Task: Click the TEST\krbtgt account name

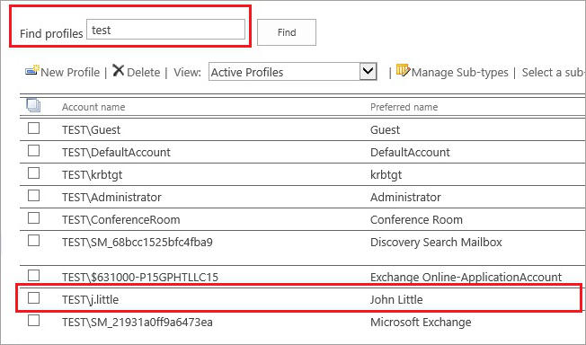Action: [93, 175]
